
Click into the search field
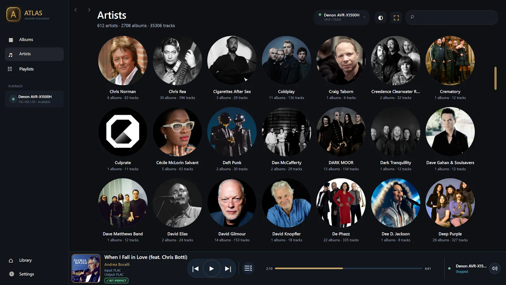(x=452, y=17)
